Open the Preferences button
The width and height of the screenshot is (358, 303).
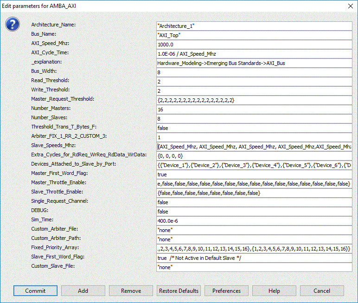[226, 290]
